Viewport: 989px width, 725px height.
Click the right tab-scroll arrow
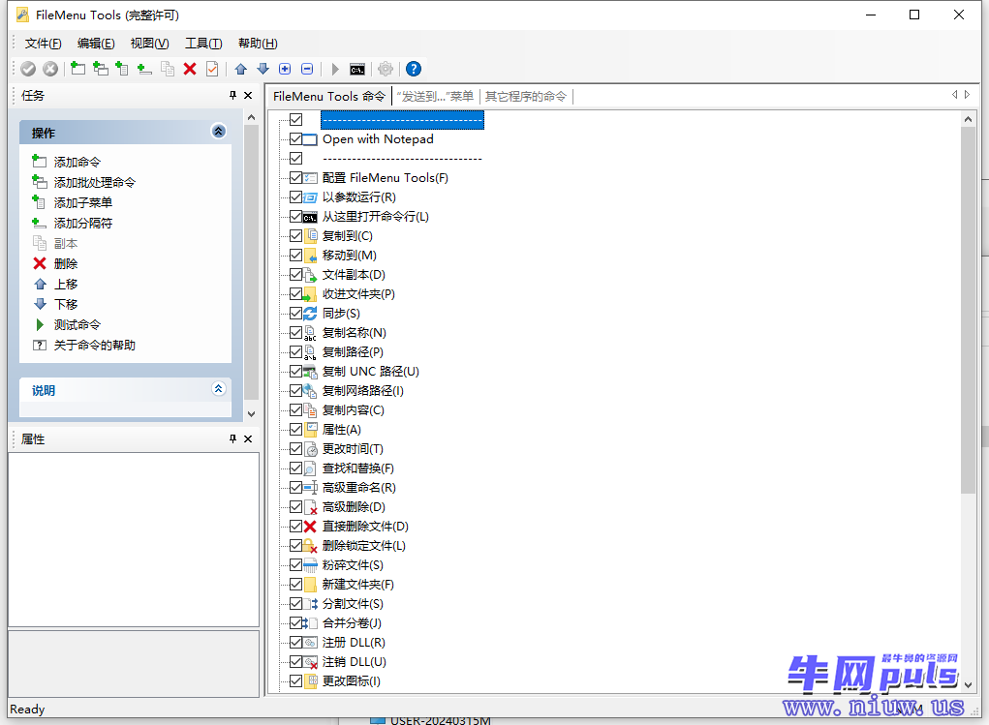click(967, 95)
